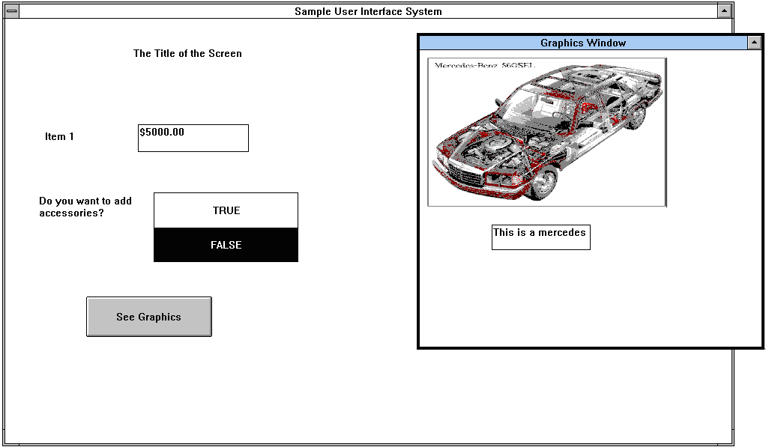Click the See Graphics button
The height and width of the screenshot is (447, 766).
click(149, 317)
